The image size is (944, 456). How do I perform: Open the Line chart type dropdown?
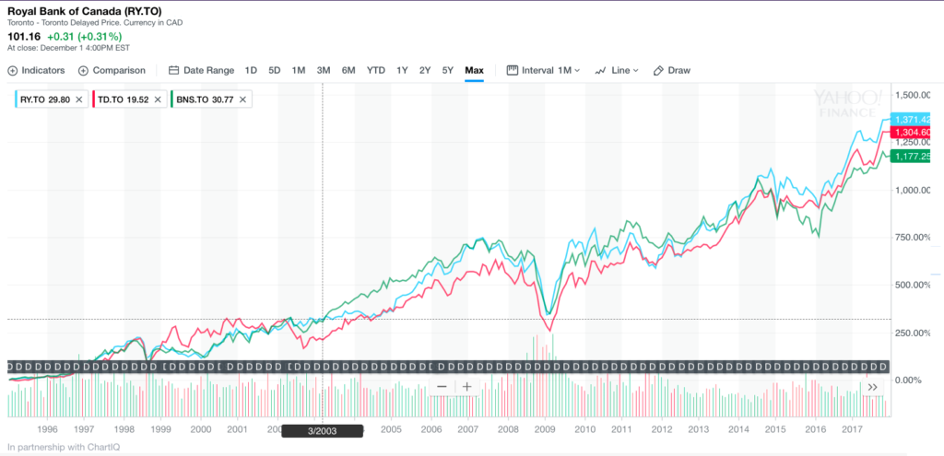coord(617,70)
